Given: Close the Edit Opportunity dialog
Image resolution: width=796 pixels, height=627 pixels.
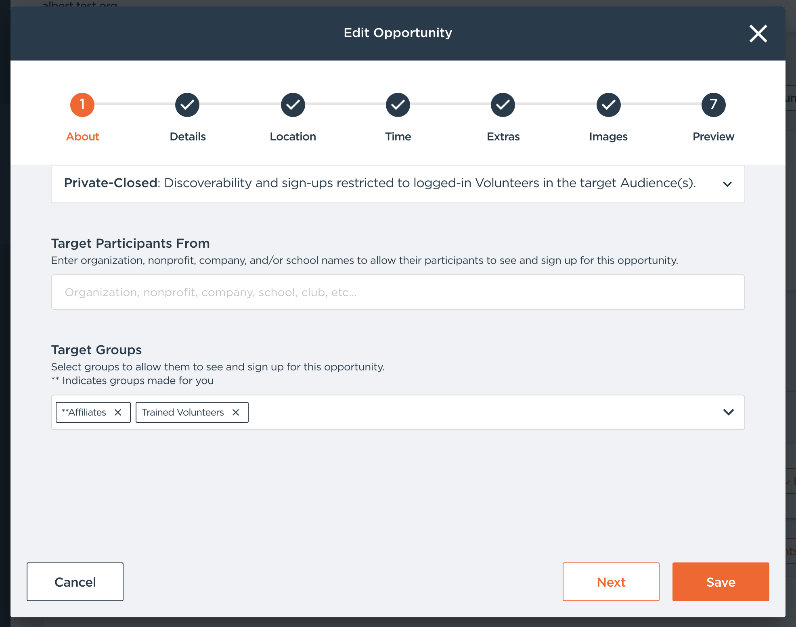Looking at the screenshot, I should pos(758,33).
